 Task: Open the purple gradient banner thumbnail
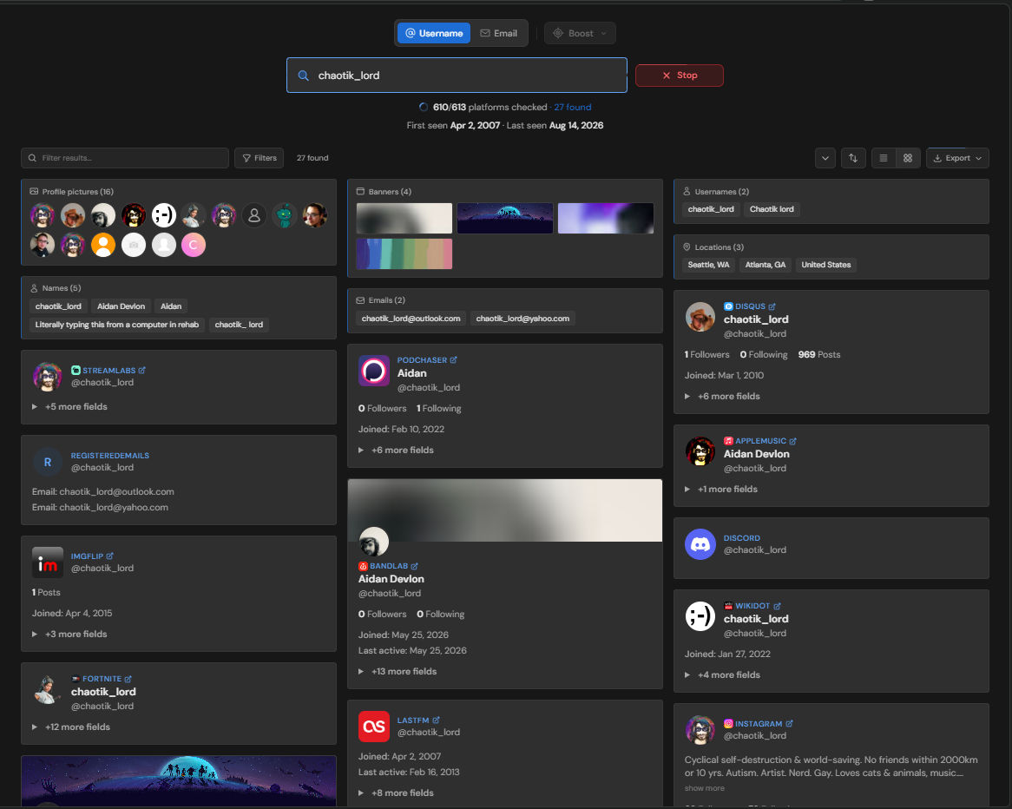[x=606, y=218]
